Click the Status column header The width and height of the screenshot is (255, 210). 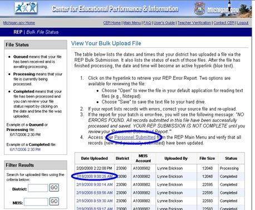(231, 158)
